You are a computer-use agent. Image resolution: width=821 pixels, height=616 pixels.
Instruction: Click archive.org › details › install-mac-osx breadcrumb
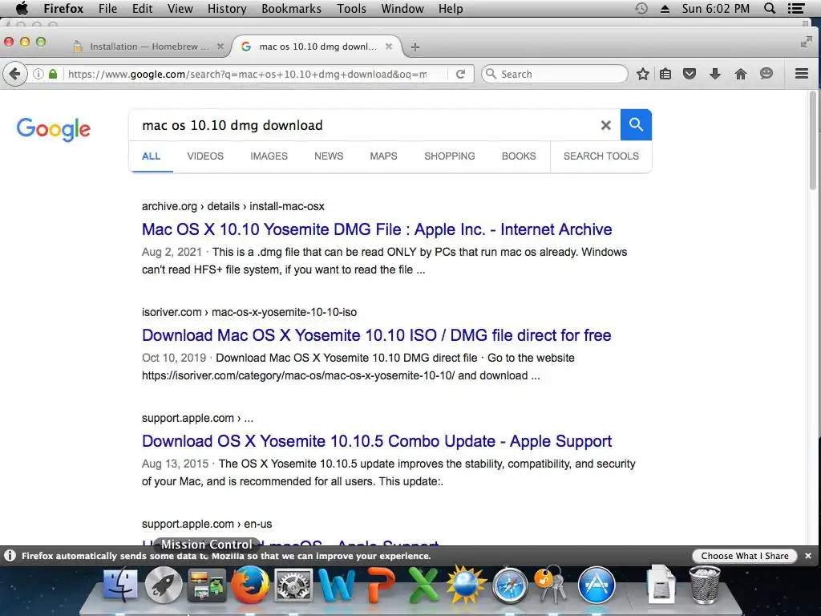tap(233, 206)
